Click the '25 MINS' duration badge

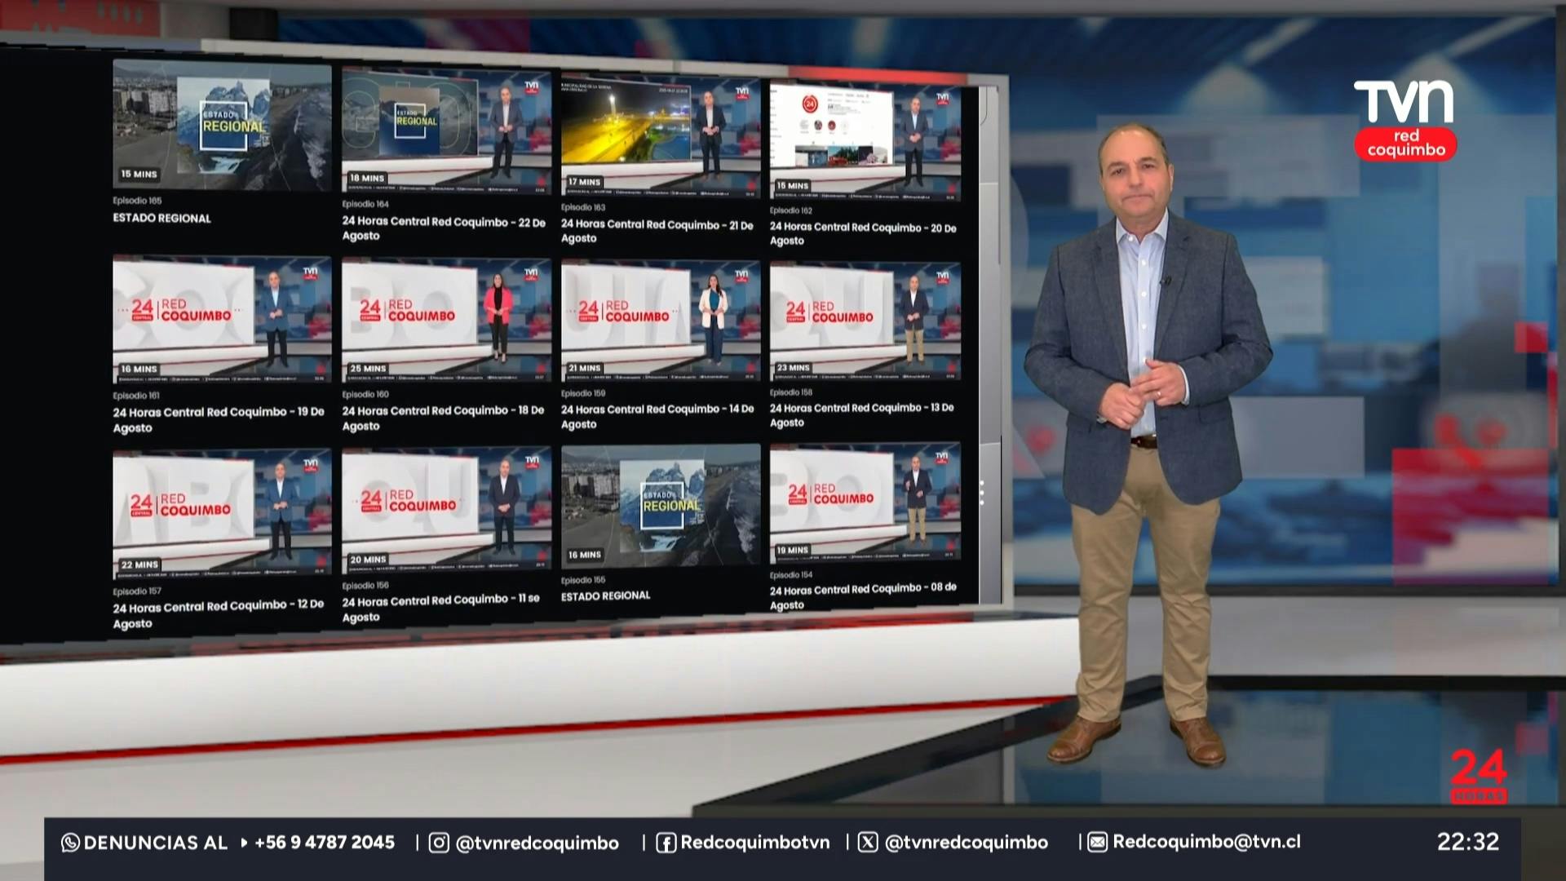click(x=368, y=369)
